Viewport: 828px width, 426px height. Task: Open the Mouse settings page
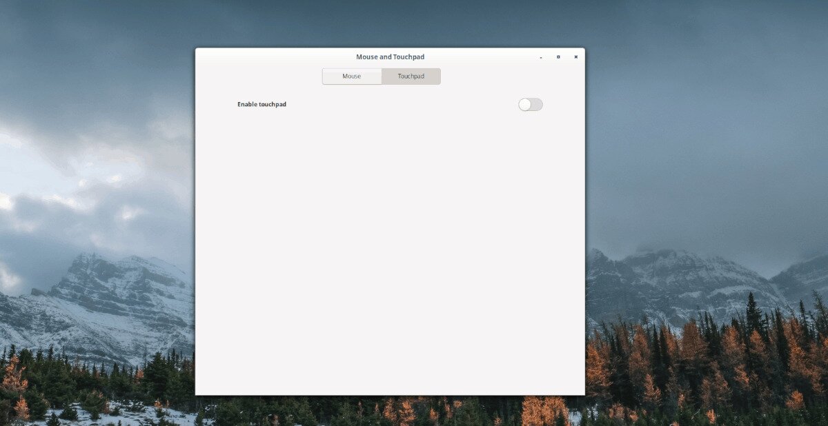[x=351, y=76]
